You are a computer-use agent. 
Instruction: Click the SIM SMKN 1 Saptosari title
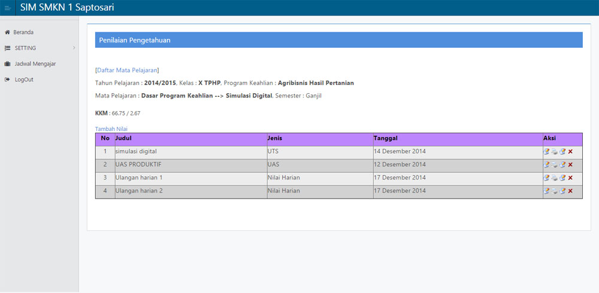pos(67,8)
